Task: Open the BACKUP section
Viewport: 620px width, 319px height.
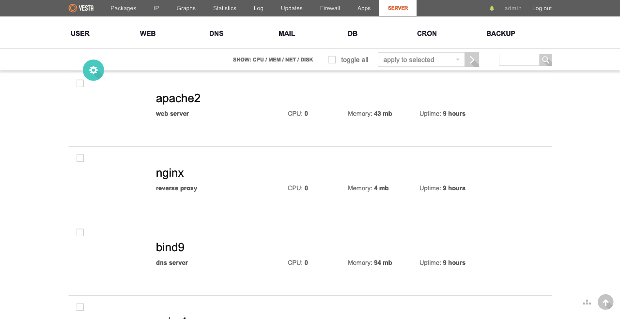Action: point(500,33)
